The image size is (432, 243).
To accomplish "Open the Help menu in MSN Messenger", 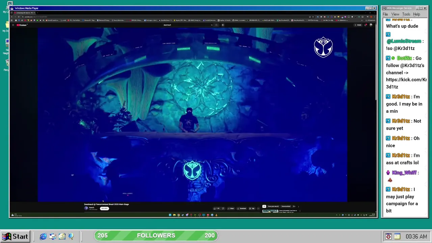I will click(x=416, y=14).
